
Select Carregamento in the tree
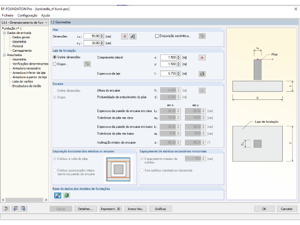(x=22, y=51)
